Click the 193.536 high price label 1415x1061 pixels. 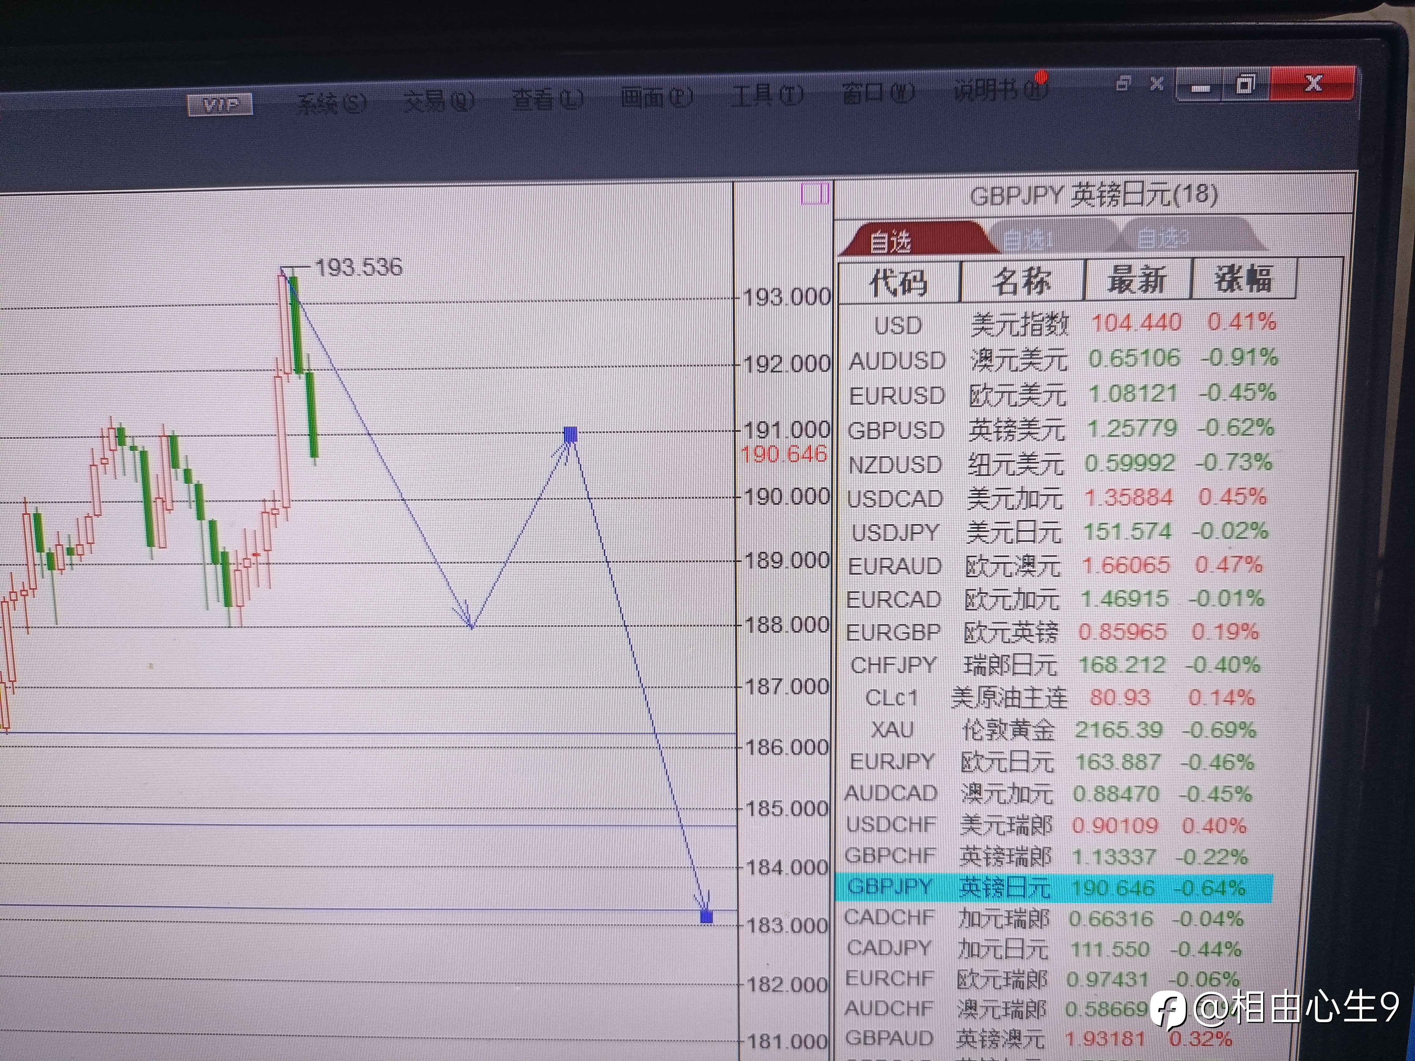[359, 267]
